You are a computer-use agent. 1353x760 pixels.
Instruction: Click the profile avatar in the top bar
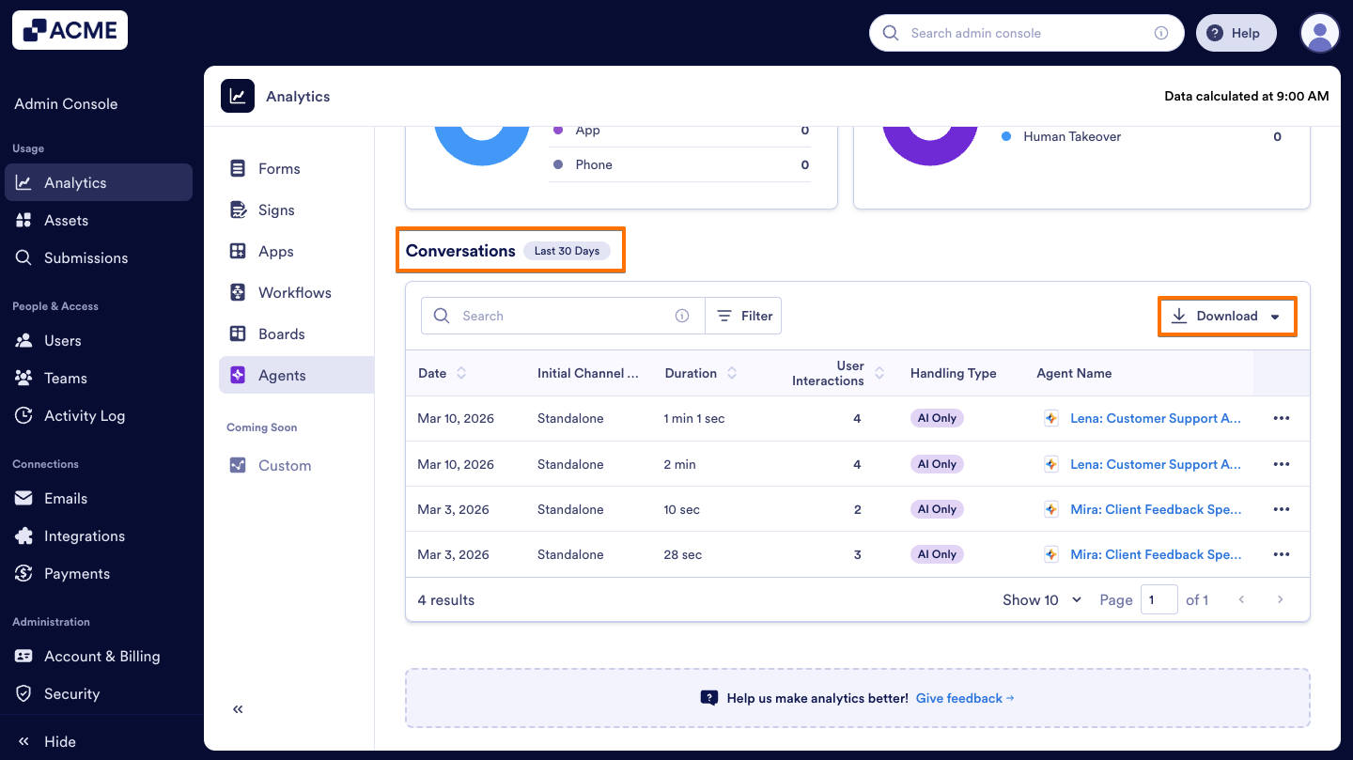pos(1319,32)
